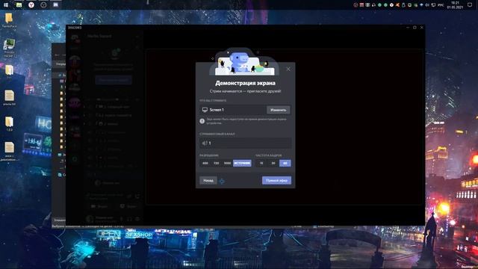Open the notification center icon
The height and width of the screenshot is (269, 478).
pyautogui.click(x=470, y=5)
